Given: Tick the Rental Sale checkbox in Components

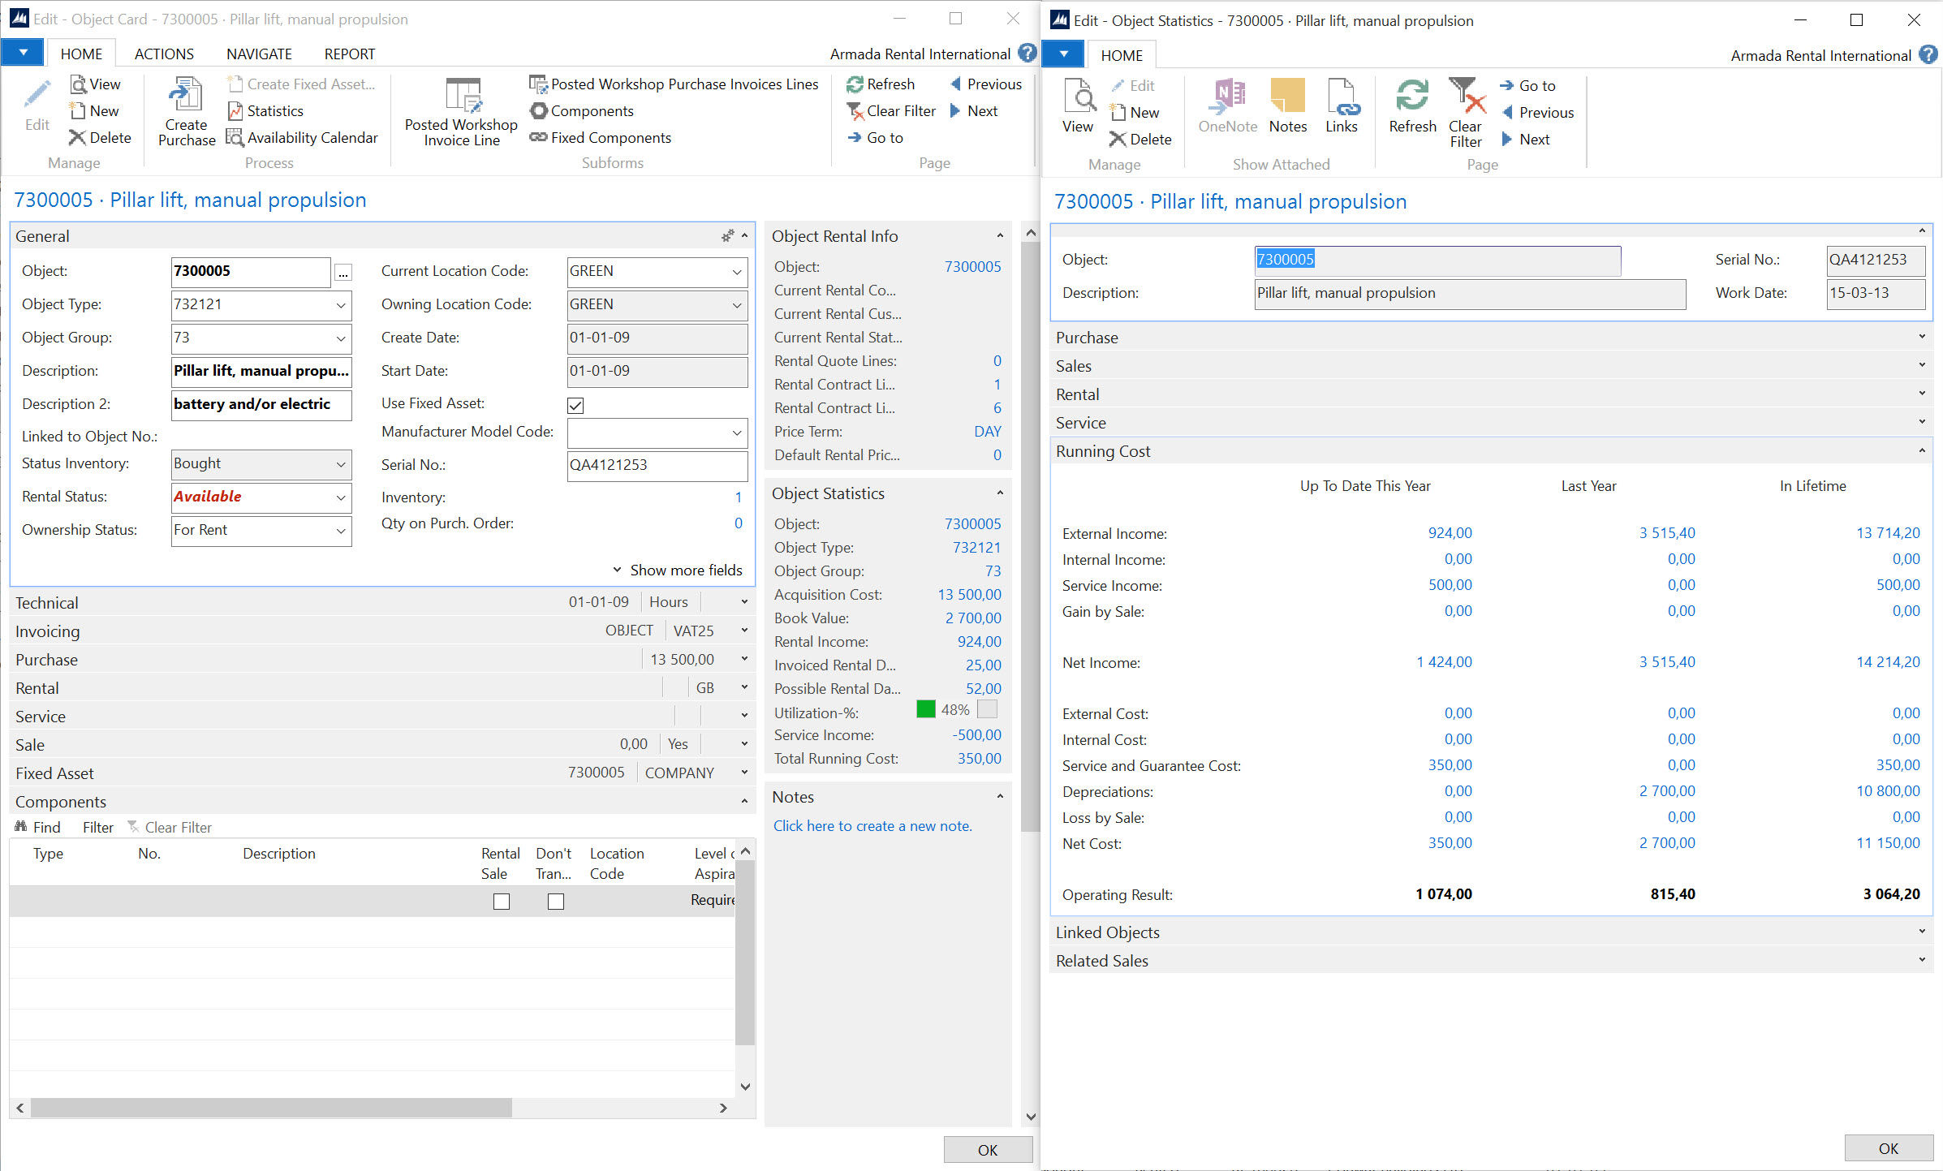Looking at the screenshot, I should [502, 902].
